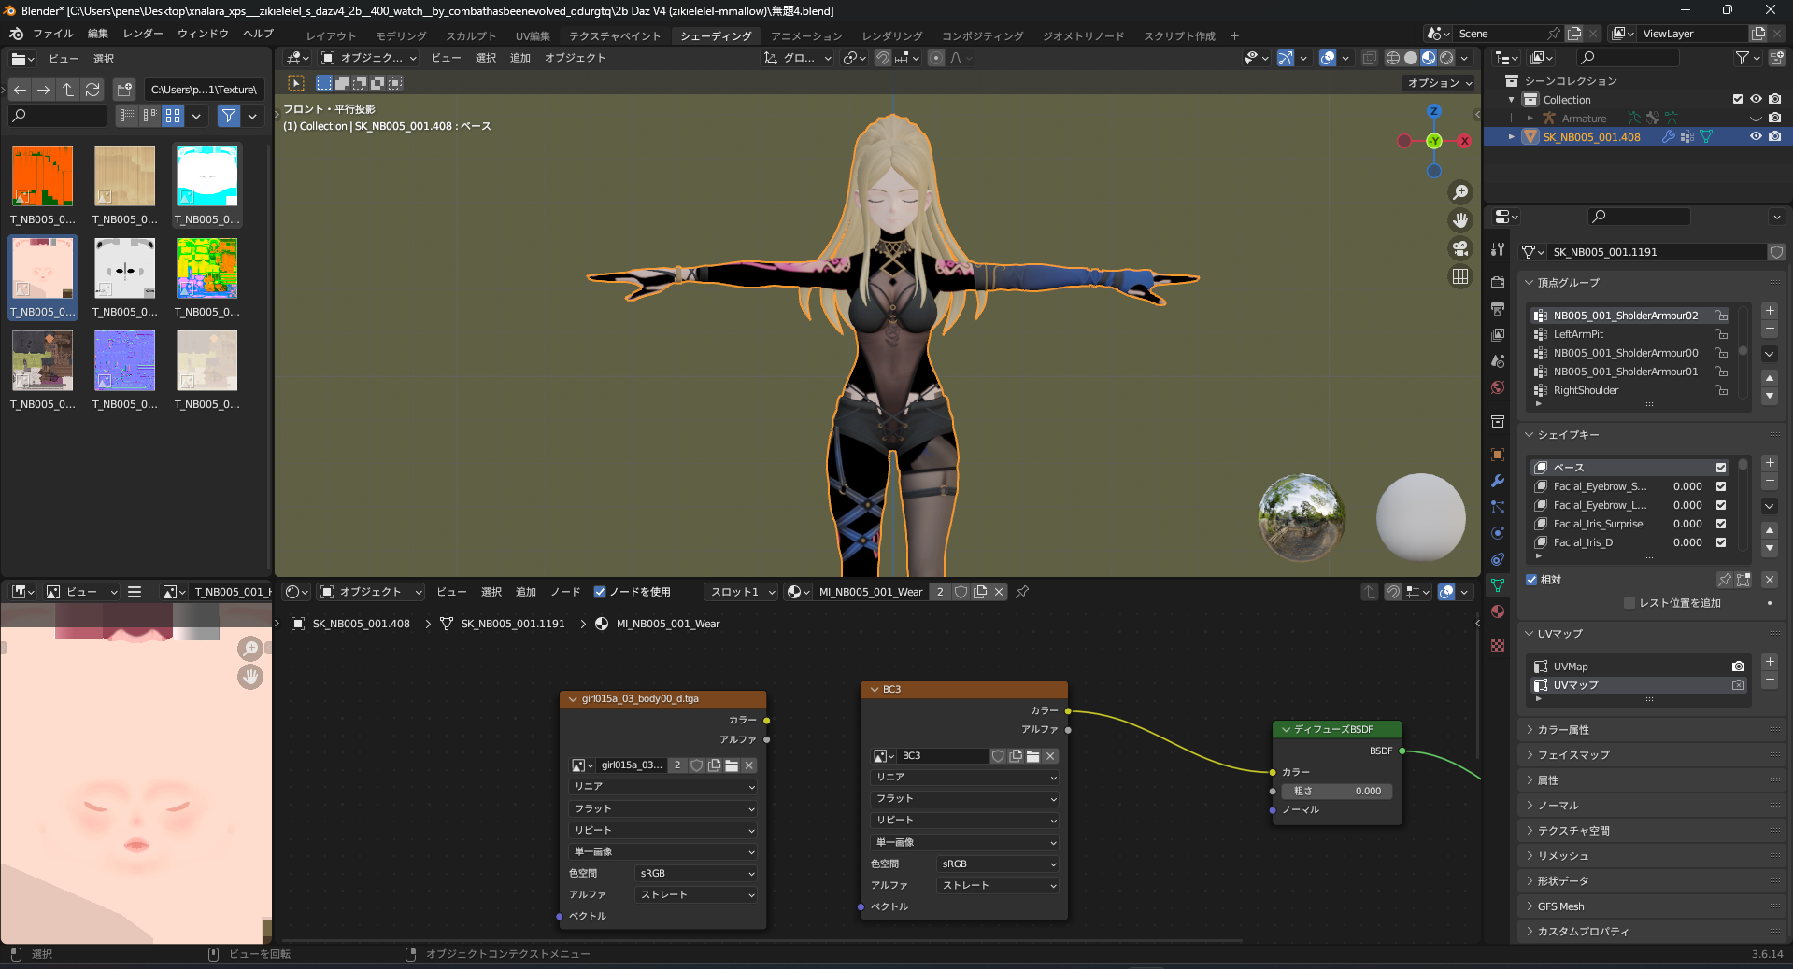This screenshot has height=969, width=1793.
Task: Create a new folder in file browser
Action: click(x=124, y=90)
